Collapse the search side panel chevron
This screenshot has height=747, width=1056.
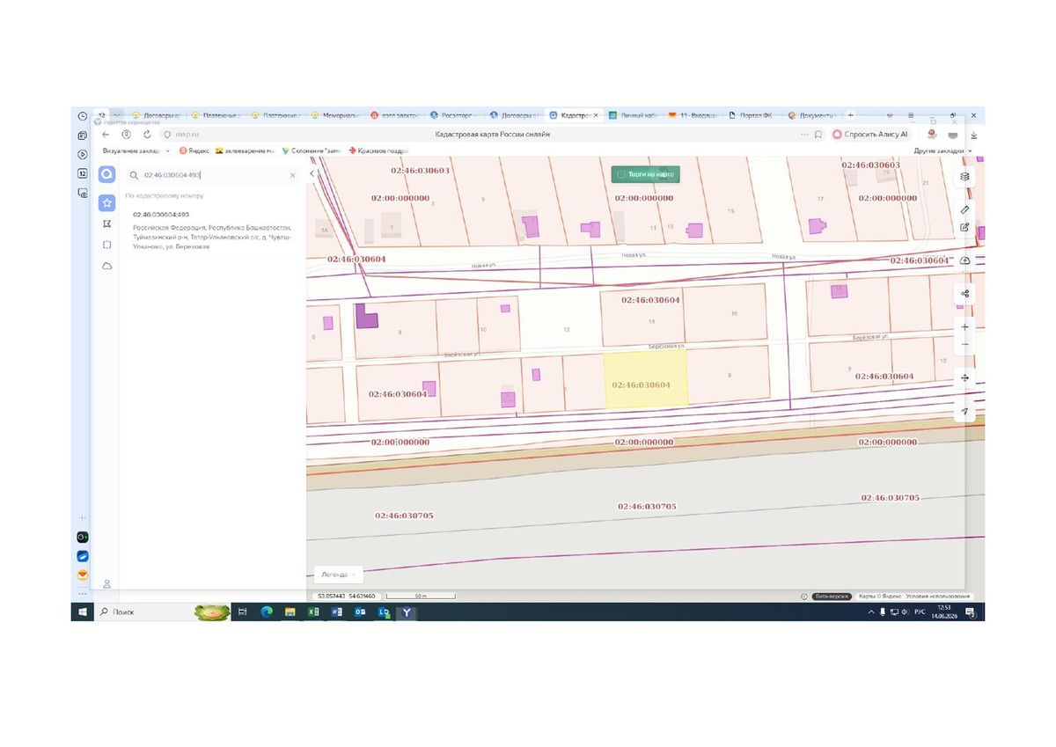pyautogui.click(x=312, y=174)
